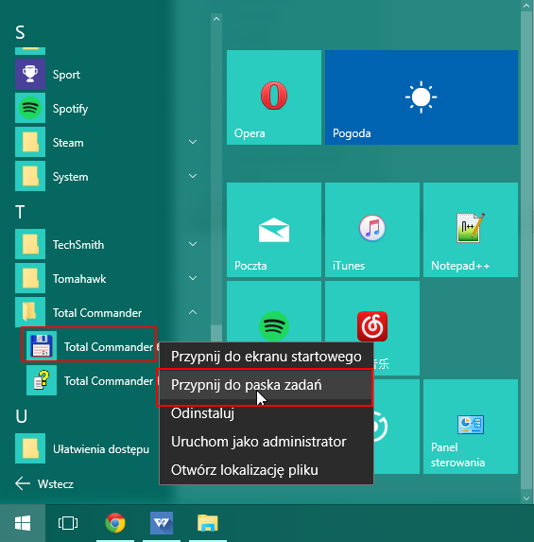Open the Pogoda weather tile
Screen dimensions: 534x542
[x=422, y=97]
